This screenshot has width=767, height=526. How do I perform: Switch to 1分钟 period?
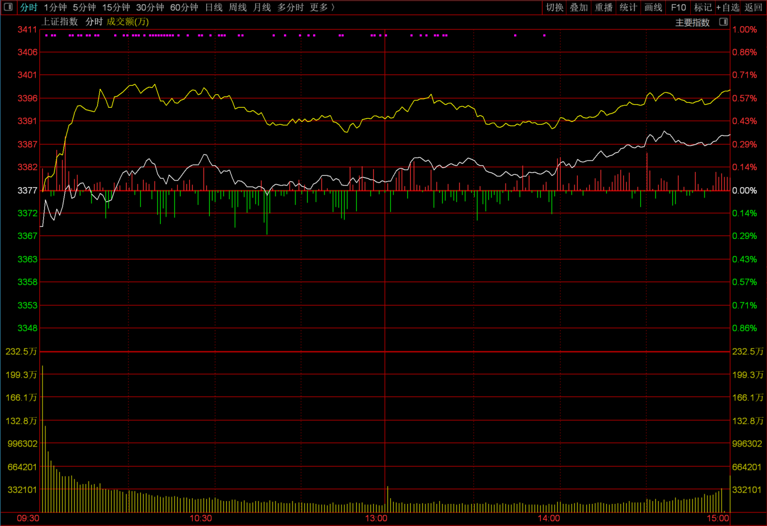(x=55, y=7)
